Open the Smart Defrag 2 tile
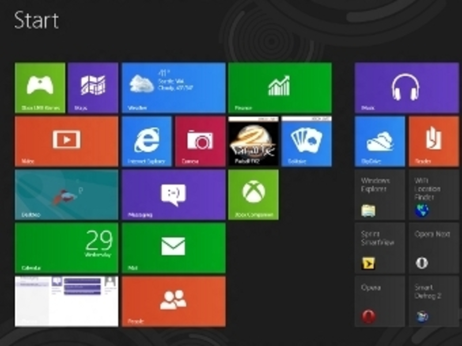Viewport: 462px width, 346px height. (433, 302)
